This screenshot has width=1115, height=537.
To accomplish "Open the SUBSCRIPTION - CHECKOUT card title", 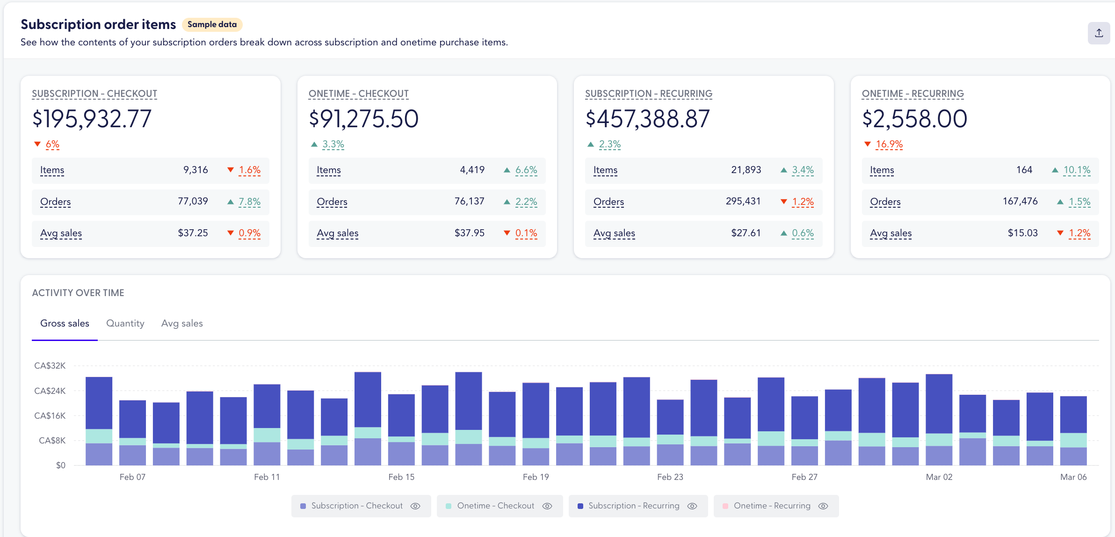I will (94, 93).
